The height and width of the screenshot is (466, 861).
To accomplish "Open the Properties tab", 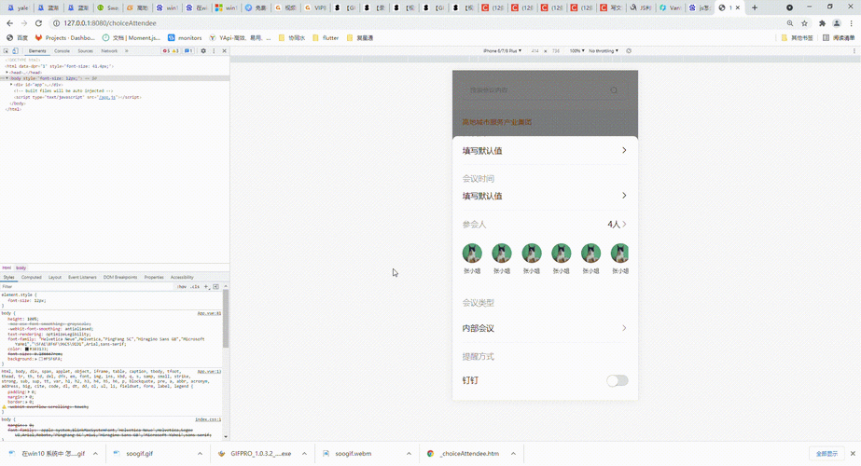I will 154,277.
